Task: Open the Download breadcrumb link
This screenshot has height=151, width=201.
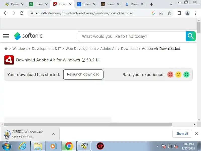Action: point(129,49)
